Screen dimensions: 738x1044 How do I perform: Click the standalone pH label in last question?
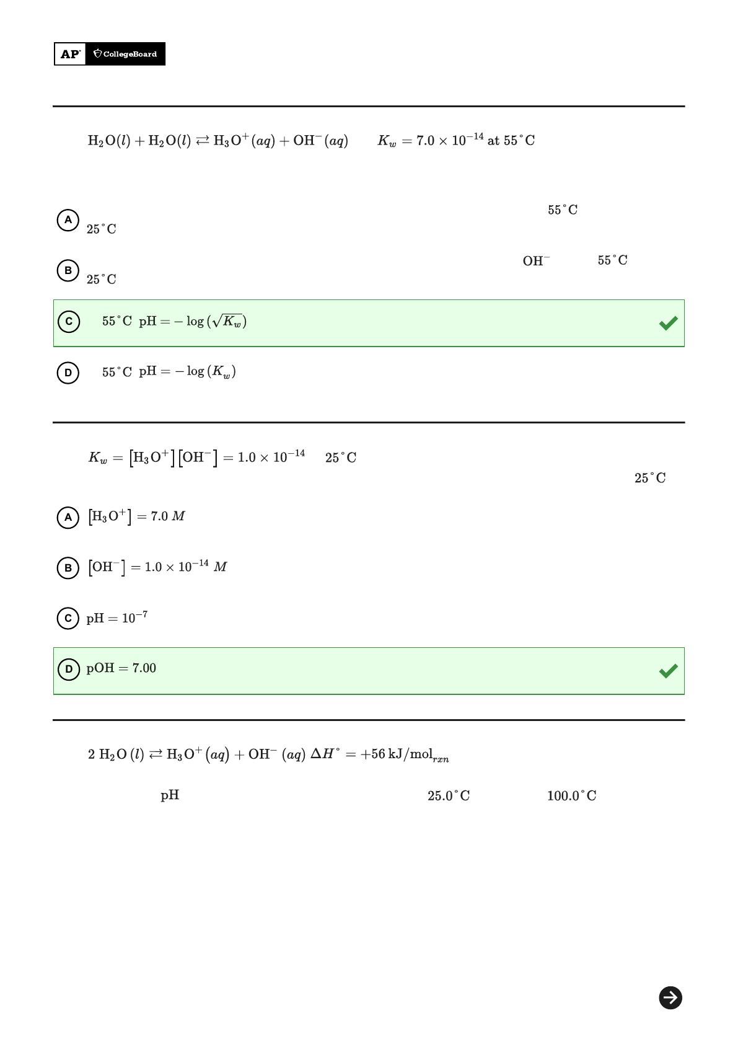(x=170, y=795)
